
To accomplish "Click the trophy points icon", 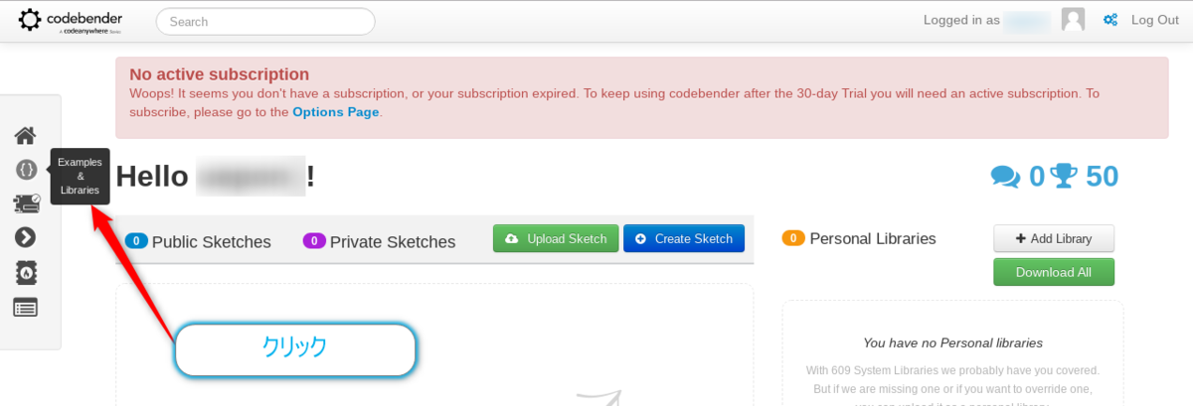I will (x=1064, y=176).
